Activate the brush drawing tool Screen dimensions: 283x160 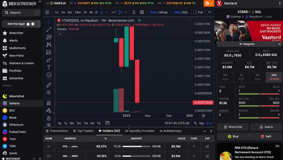[49, 60]
